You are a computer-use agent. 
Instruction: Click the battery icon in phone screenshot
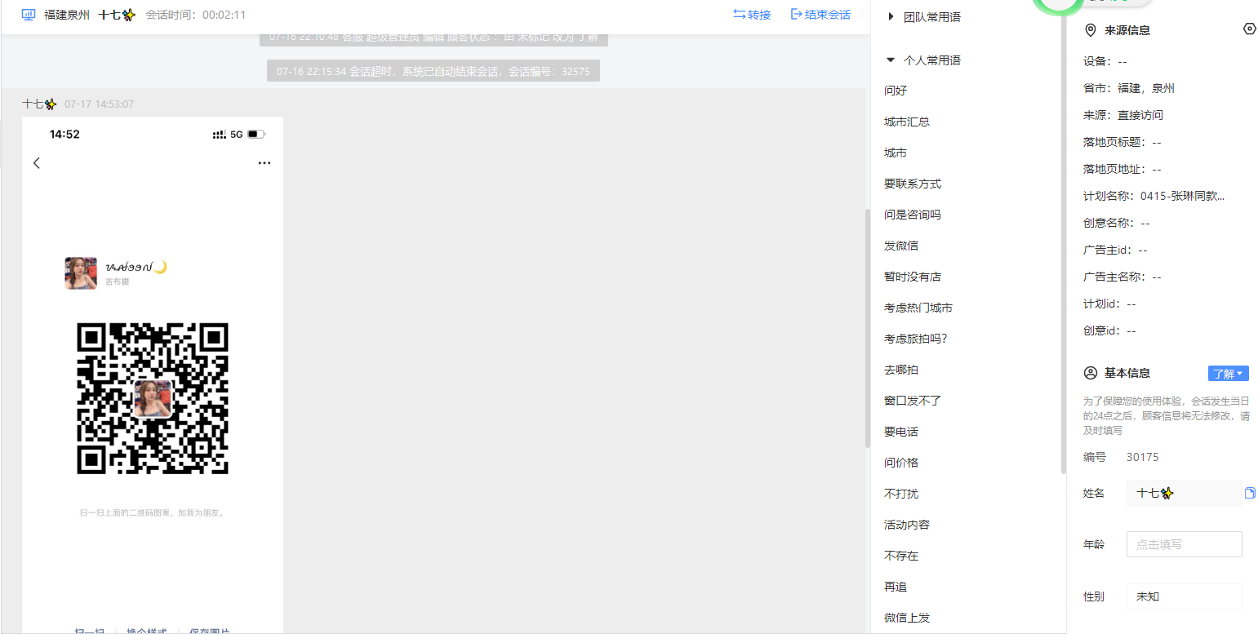256,134
